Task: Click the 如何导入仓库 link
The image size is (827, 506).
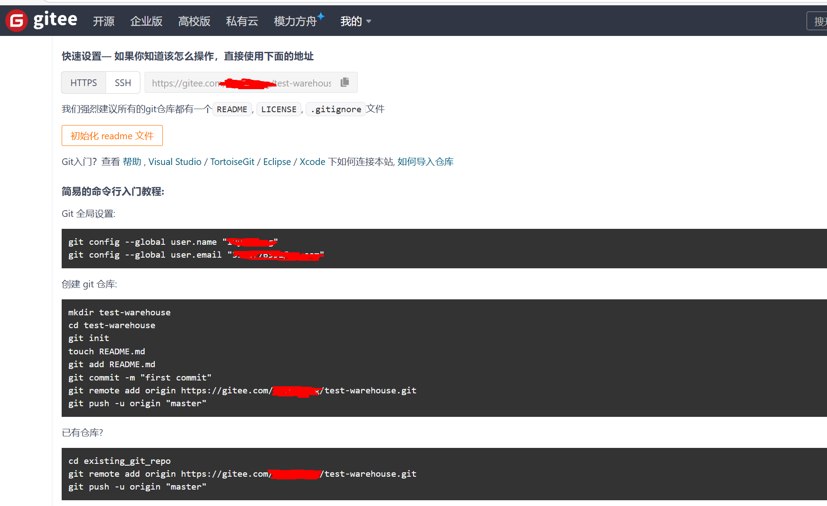Action: (426, 161)
